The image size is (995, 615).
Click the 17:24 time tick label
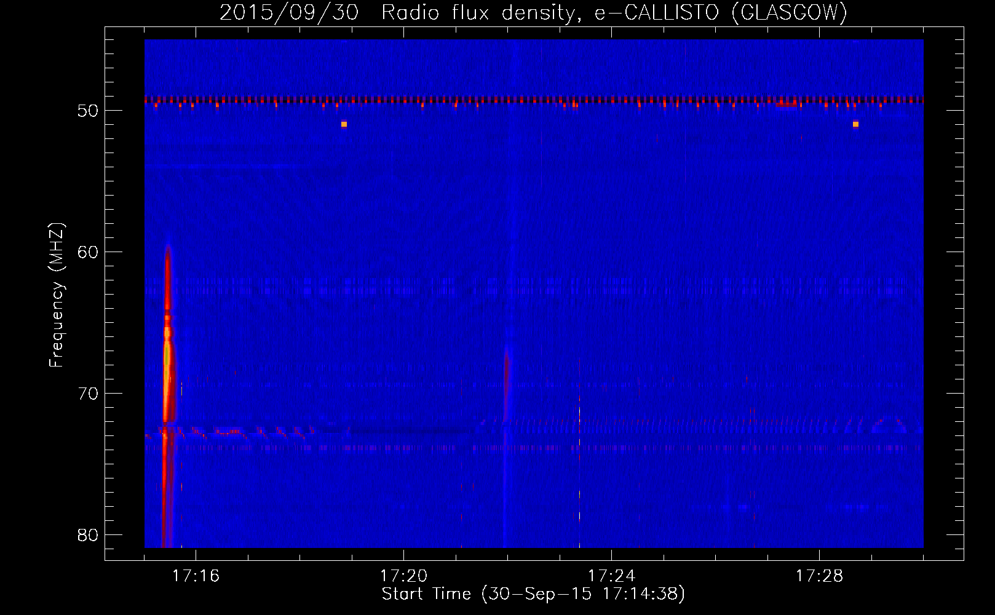point(611,576)
